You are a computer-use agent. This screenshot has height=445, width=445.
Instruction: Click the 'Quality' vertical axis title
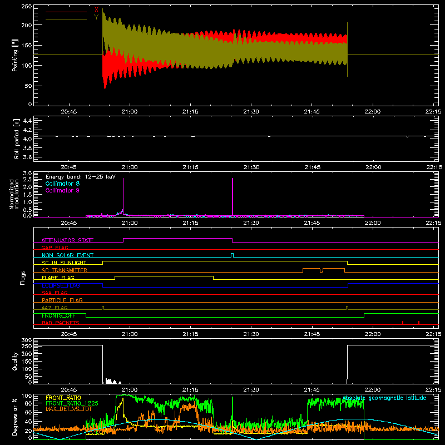pyautogui.click(x=15, y=361)
